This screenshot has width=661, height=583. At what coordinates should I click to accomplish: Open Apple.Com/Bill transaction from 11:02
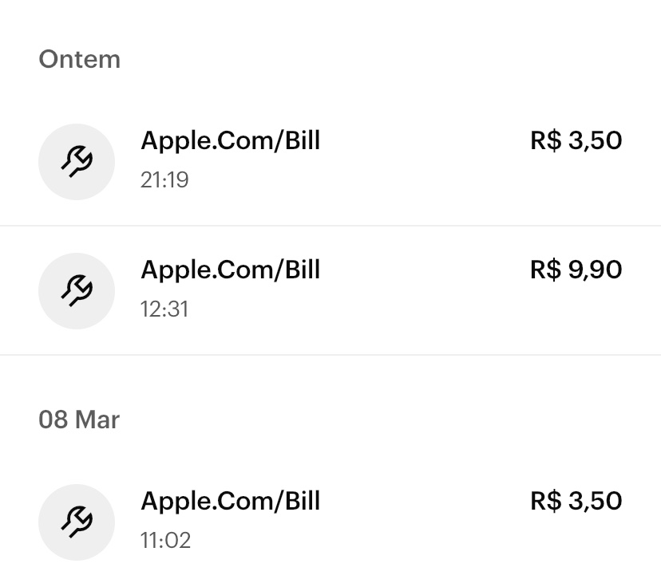pyautogui.click(x=230, y=502)
